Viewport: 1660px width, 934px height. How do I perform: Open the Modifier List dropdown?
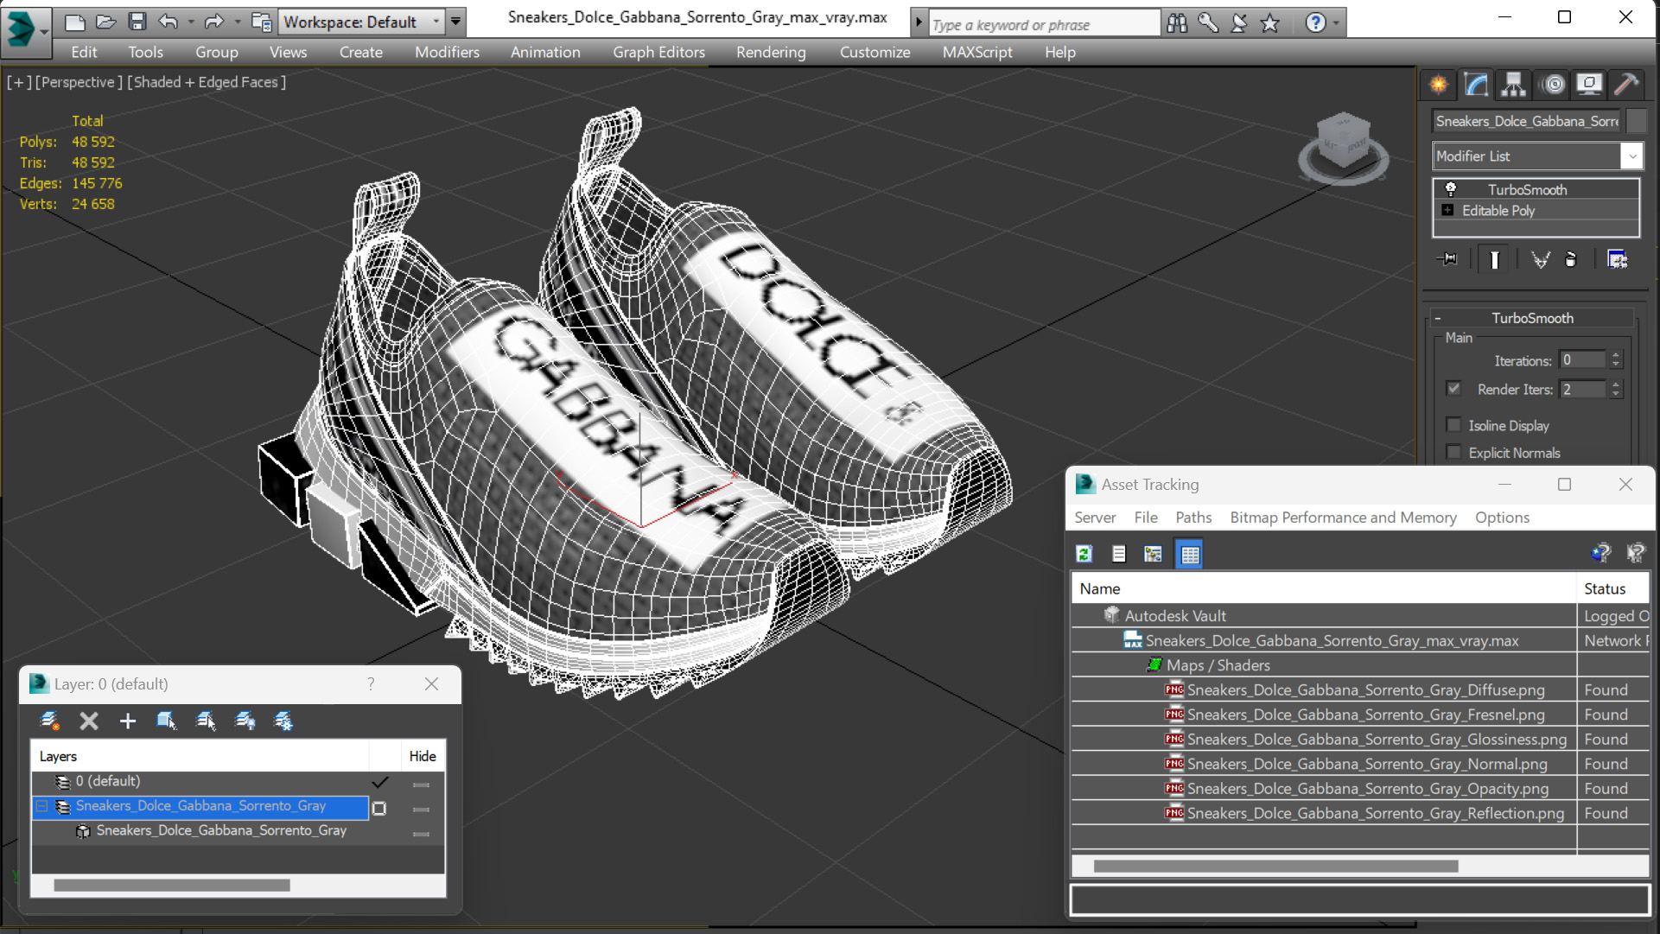coord(1631,156)
